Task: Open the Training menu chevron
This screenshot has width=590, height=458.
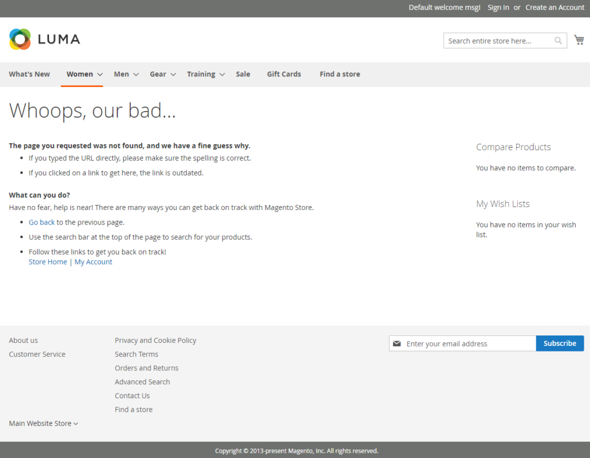Action: [x=222, y=74]
